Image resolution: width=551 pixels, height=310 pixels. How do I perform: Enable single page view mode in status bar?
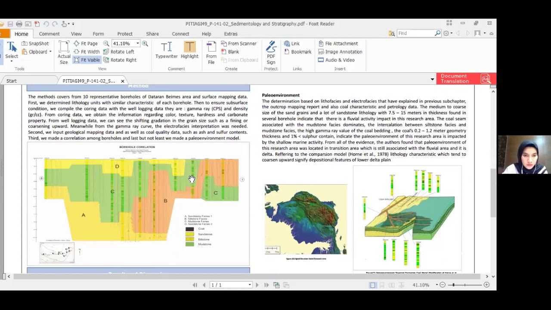(372, 285)
